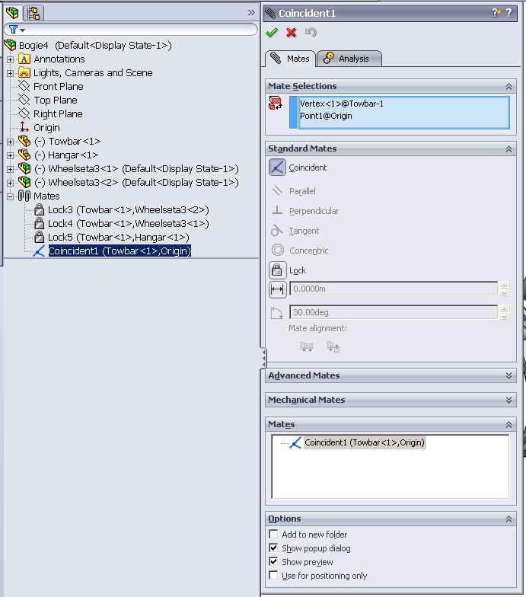Switch to the Analysis tab
Image resolution: width=526 pixels, height=597 pixels.
(349, 59)
